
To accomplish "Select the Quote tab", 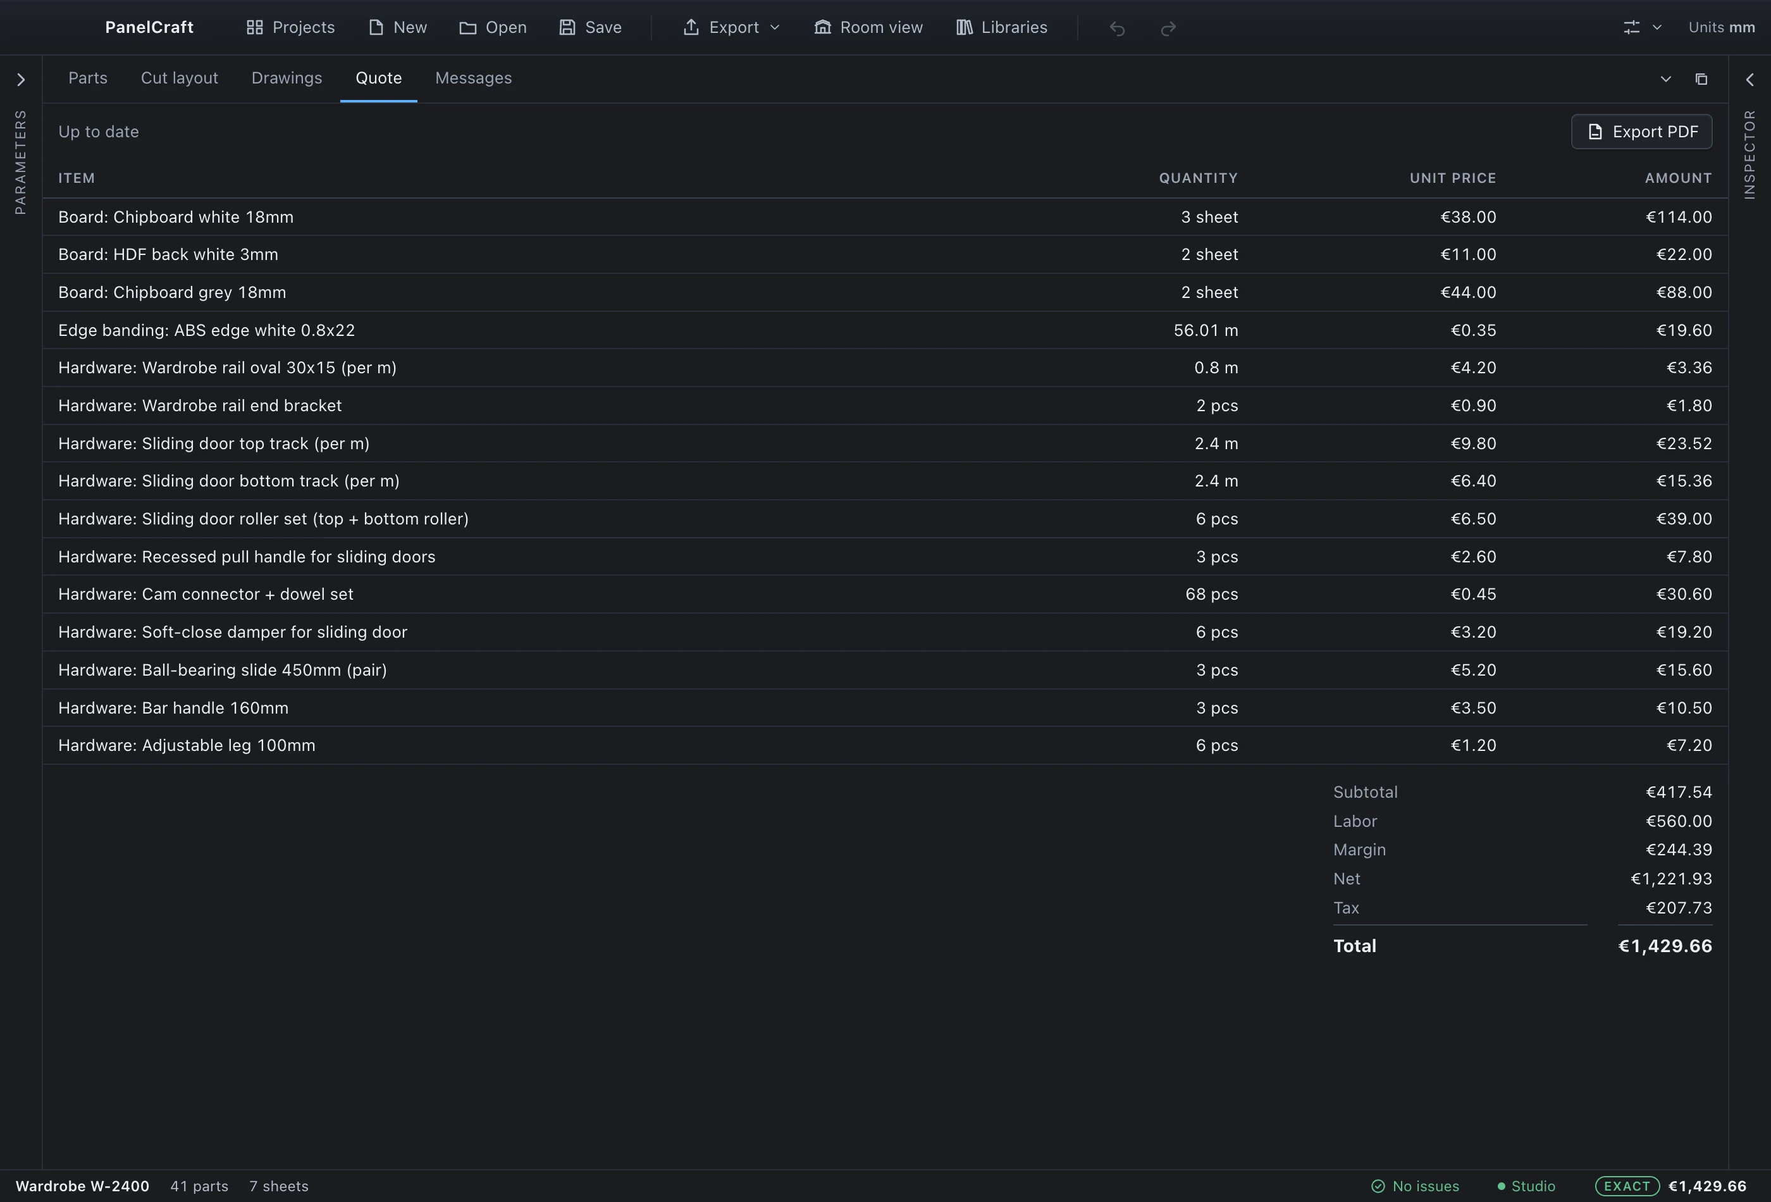I will click(379, 78).
